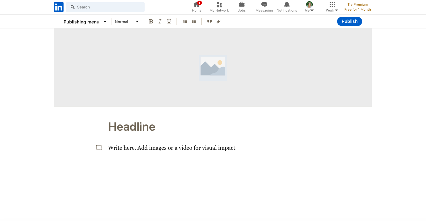This screenshot has height=221, width=426.
Task: Open the Notifications bell
Action: pos(287,7)
